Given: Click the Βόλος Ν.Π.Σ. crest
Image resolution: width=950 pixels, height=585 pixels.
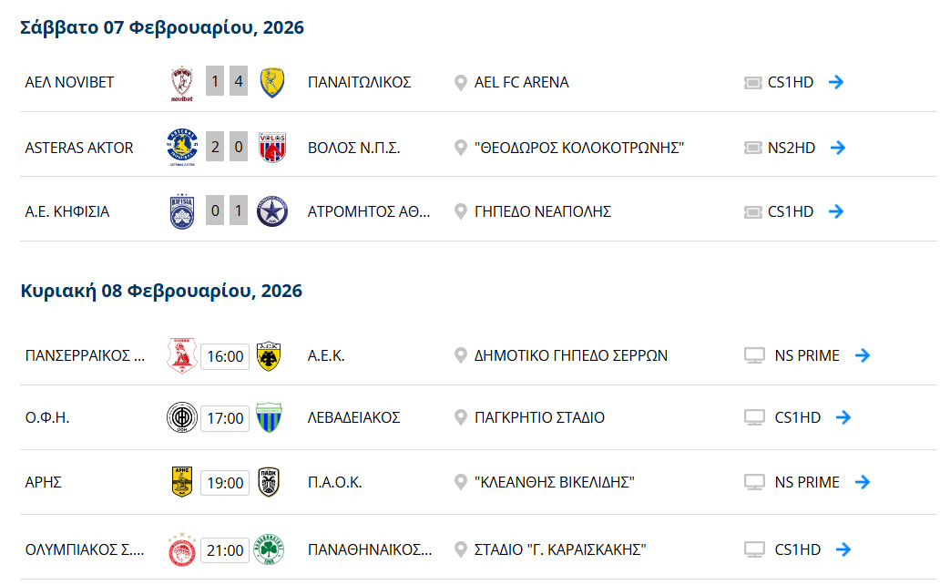Looking at the screenshot, I should [x=272, y=148].
